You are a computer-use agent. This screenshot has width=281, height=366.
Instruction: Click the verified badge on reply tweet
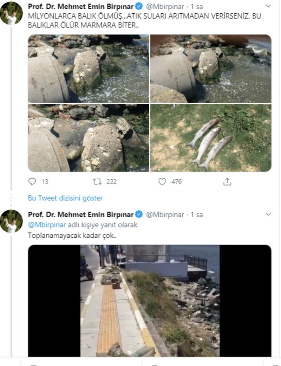[139, 214]
